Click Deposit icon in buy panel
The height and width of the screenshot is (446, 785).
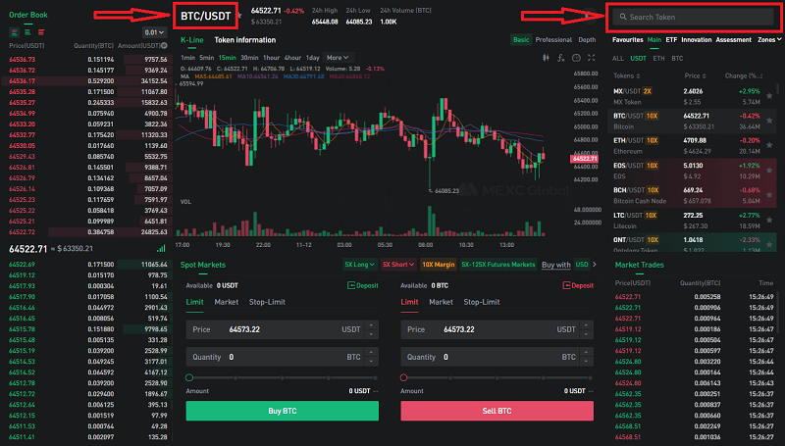point(351,285)
